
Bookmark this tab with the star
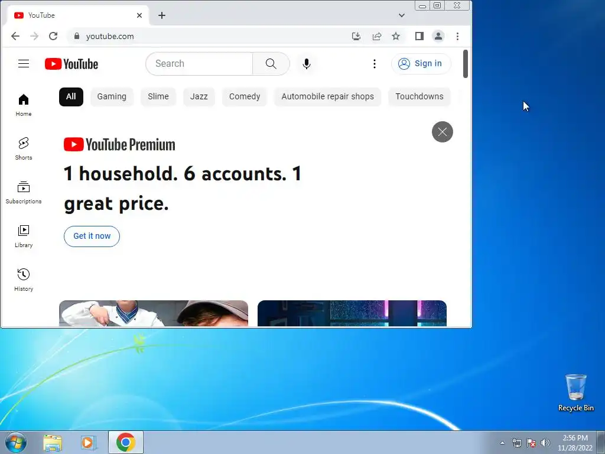[x=396, y=36]
